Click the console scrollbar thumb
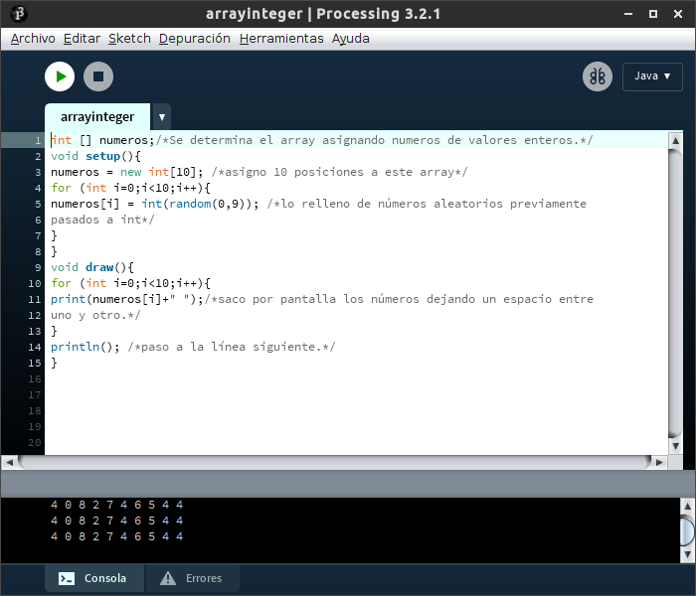The width and height of the screenshot is (696, 596). click(x=688, y=530)
